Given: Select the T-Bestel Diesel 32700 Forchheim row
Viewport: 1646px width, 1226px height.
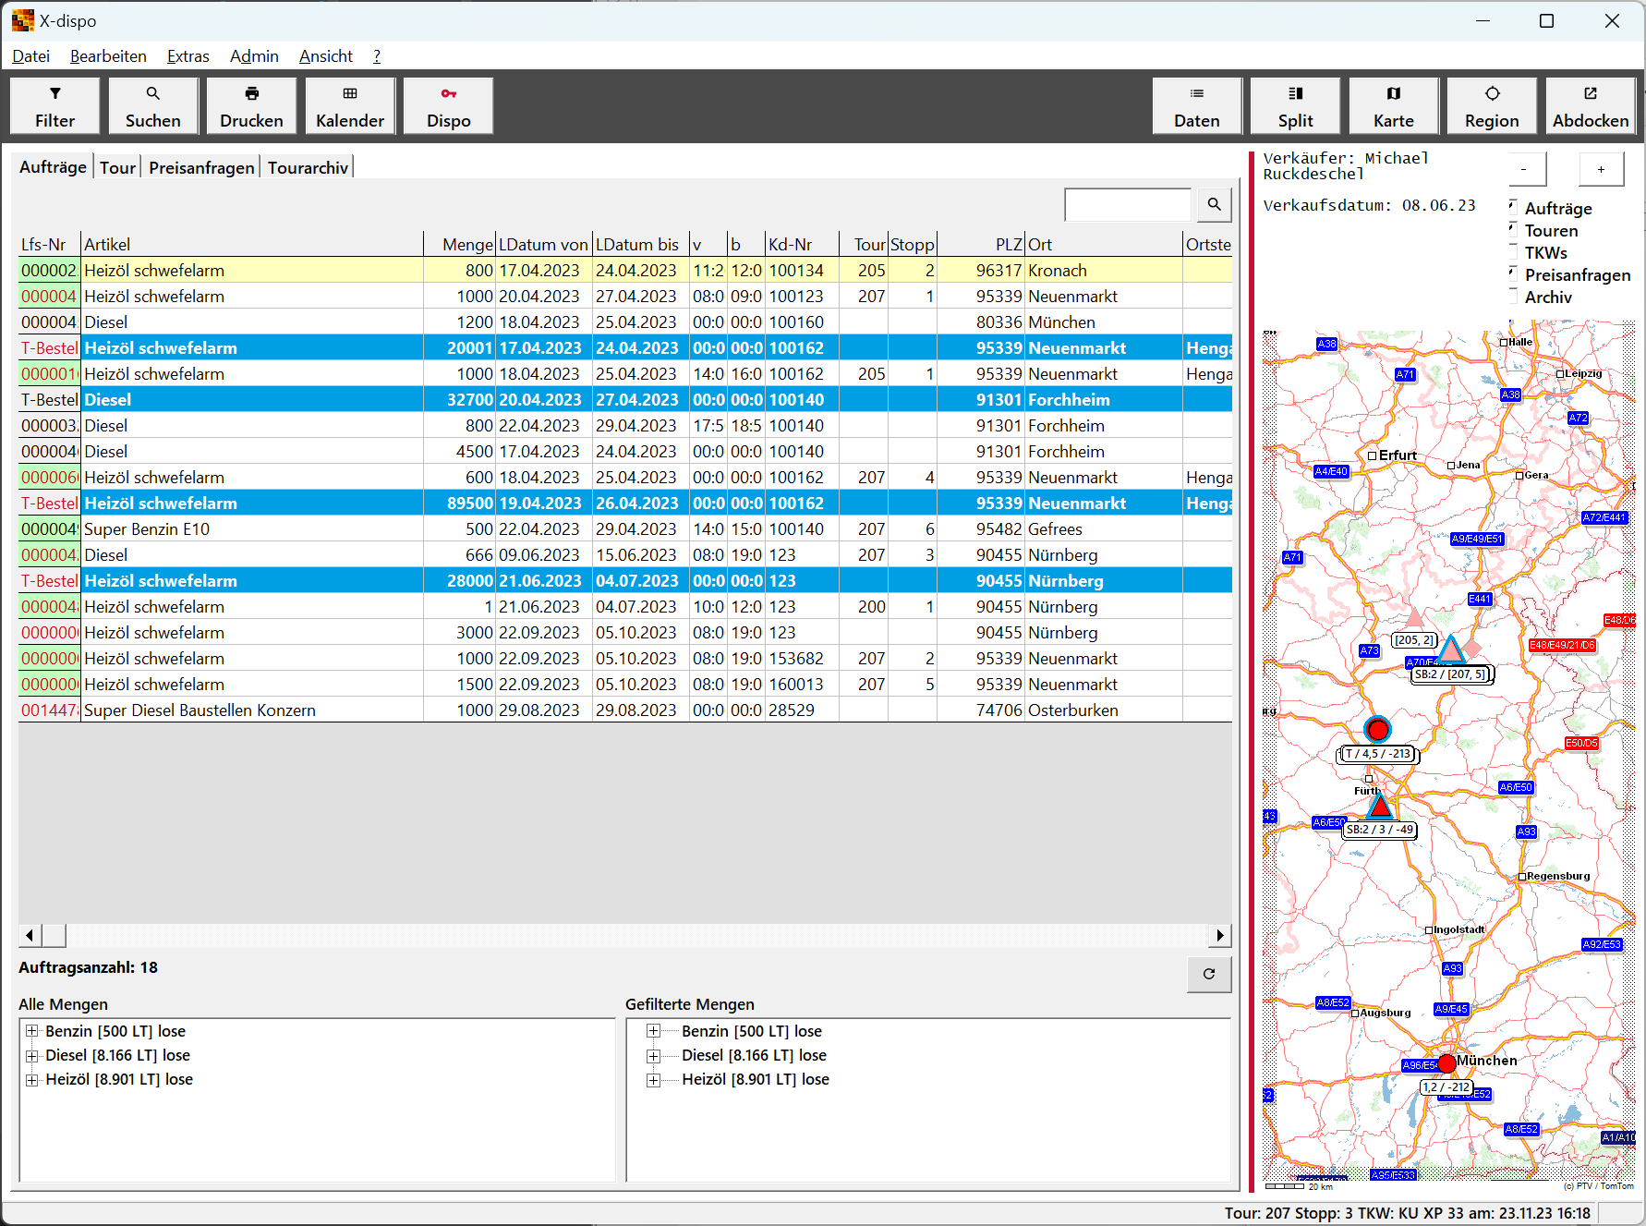Looking at the screenshot, I should point(625,400).
